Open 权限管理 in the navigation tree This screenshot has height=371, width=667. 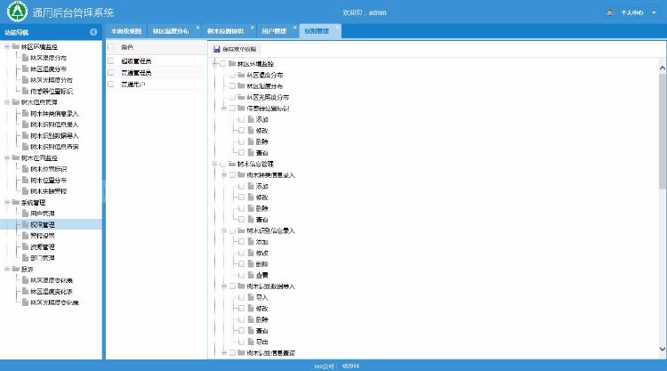click(x=43, y=224)
